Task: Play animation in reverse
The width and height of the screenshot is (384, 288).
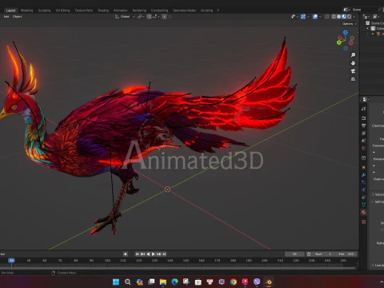Action: pos(148,254)
